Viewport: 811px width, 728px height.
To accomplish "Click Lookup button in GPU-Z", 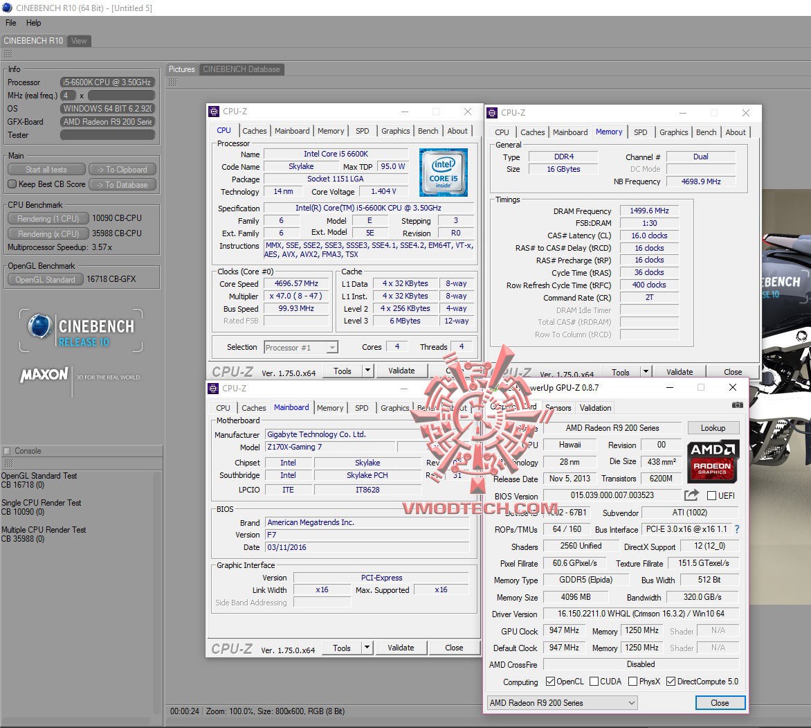I will click(x=713, y=427).
